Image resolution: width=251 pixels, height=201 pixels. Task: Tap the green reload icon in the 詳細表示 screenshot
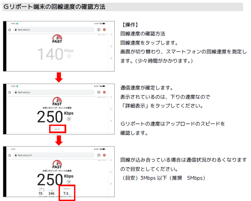point(69,119)
